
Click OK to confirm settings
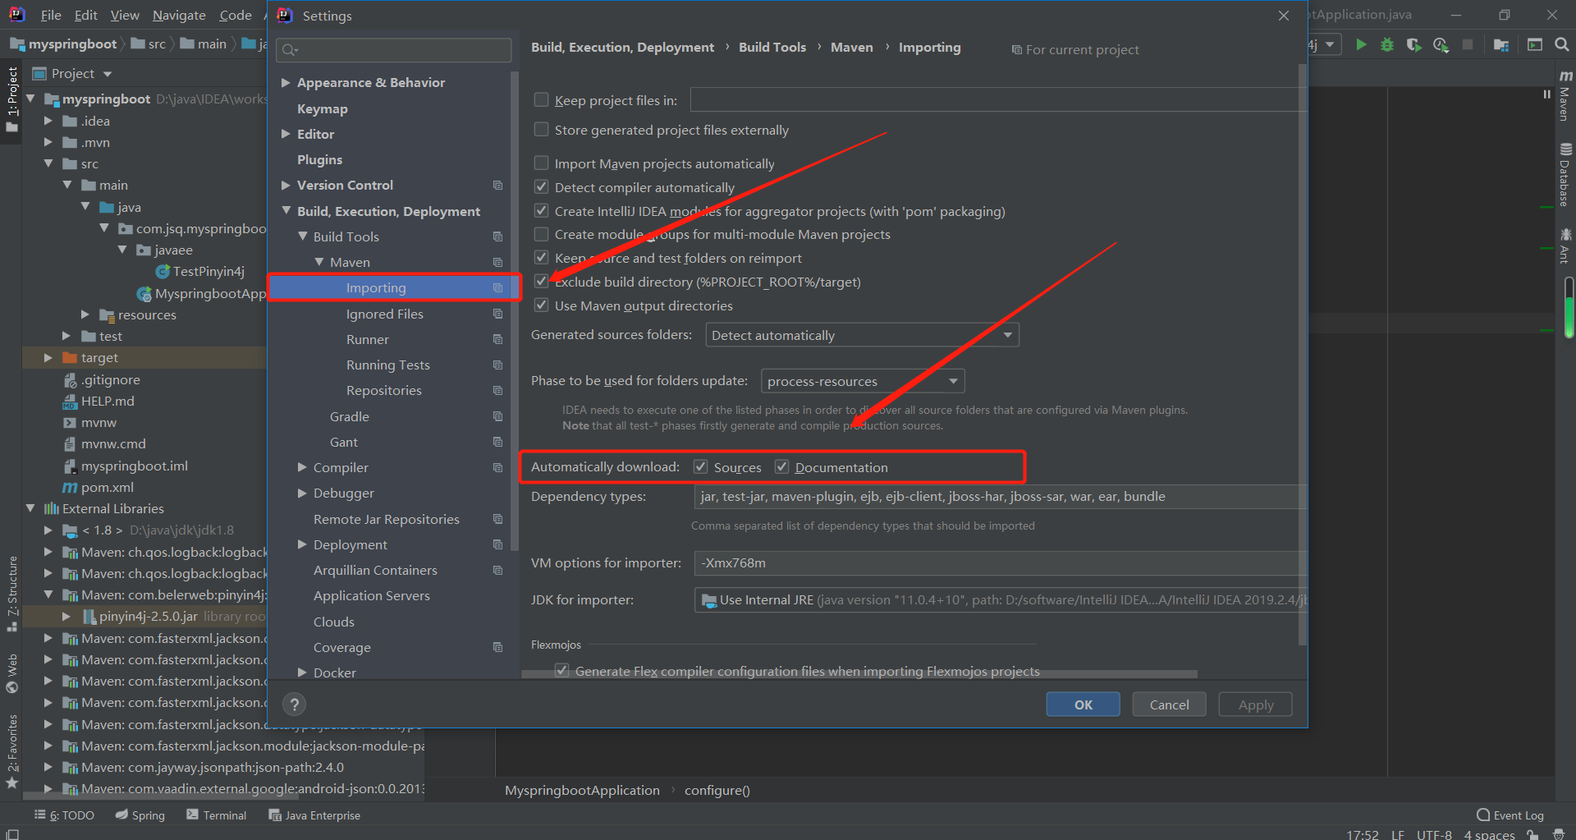[x=1083, y=705]
